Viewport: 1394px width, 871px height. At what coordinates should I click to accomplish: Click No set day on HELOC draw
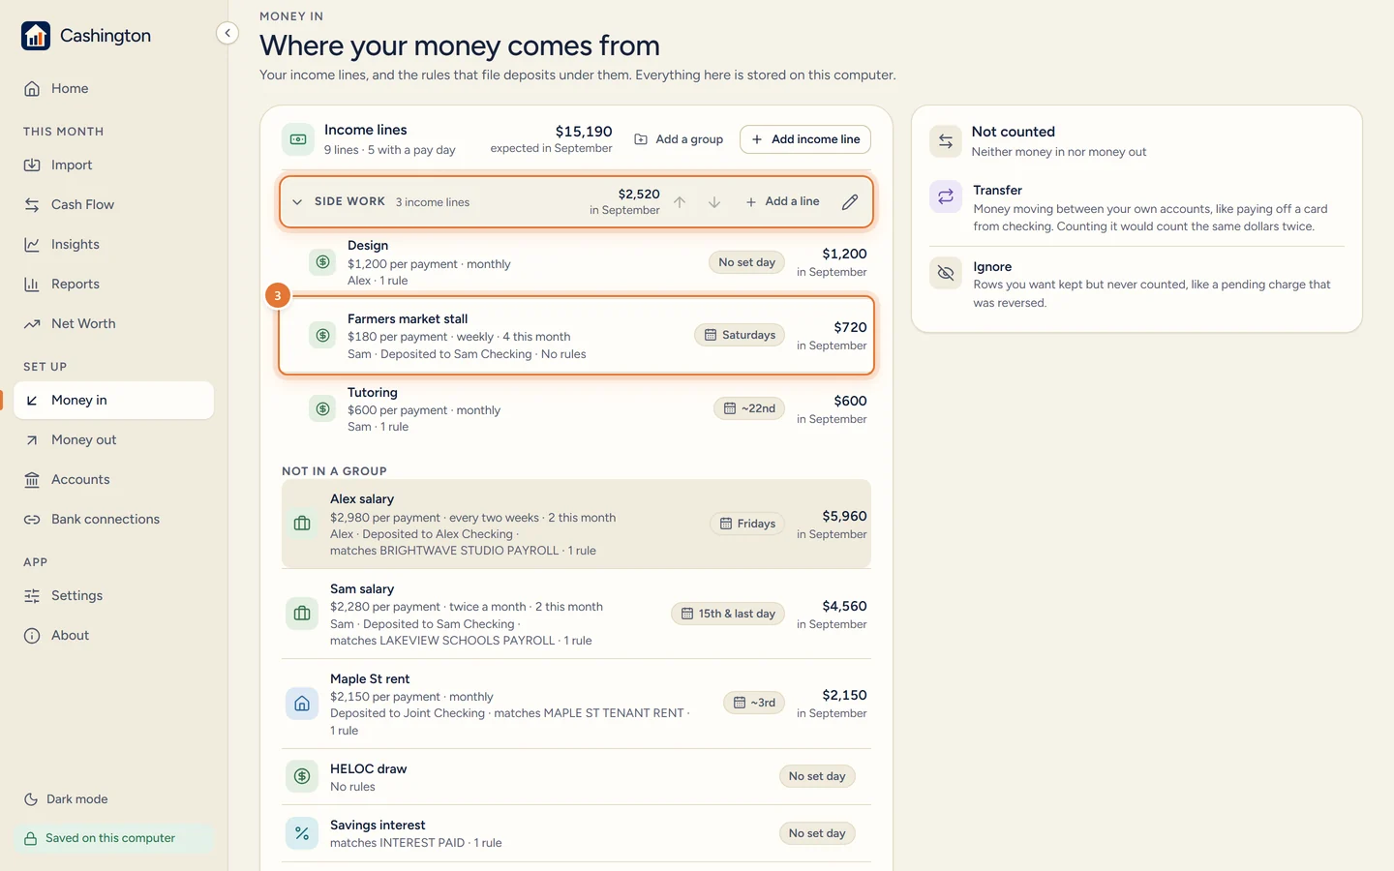click(817, 776)
